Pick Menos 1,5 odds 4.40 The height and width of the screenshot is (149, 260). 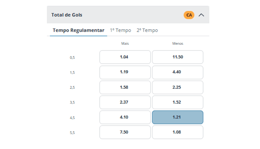(178, 72)
